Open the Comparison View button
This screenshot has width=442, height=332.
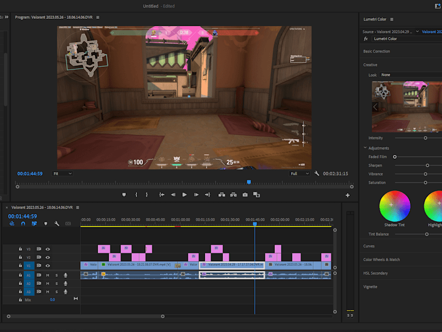[256, 195]
